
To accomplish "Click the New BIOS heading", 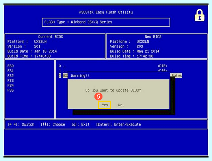I will 153,37.
